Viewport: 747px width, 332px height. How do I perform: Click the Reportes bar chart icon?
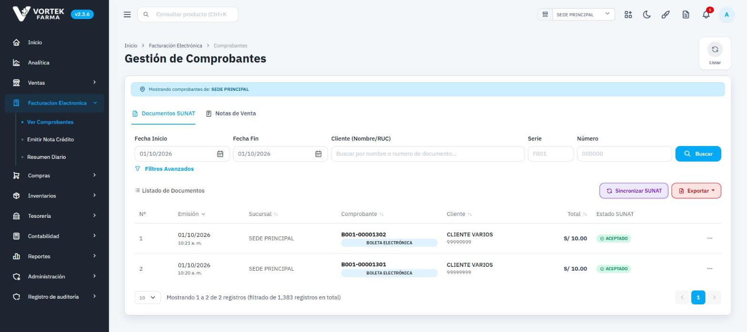(16, 256)
